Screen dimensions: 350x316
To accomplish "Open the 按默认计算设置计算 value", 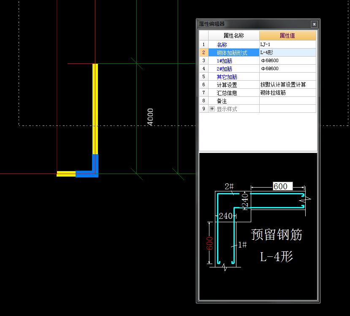I will (x=288, y=85).
